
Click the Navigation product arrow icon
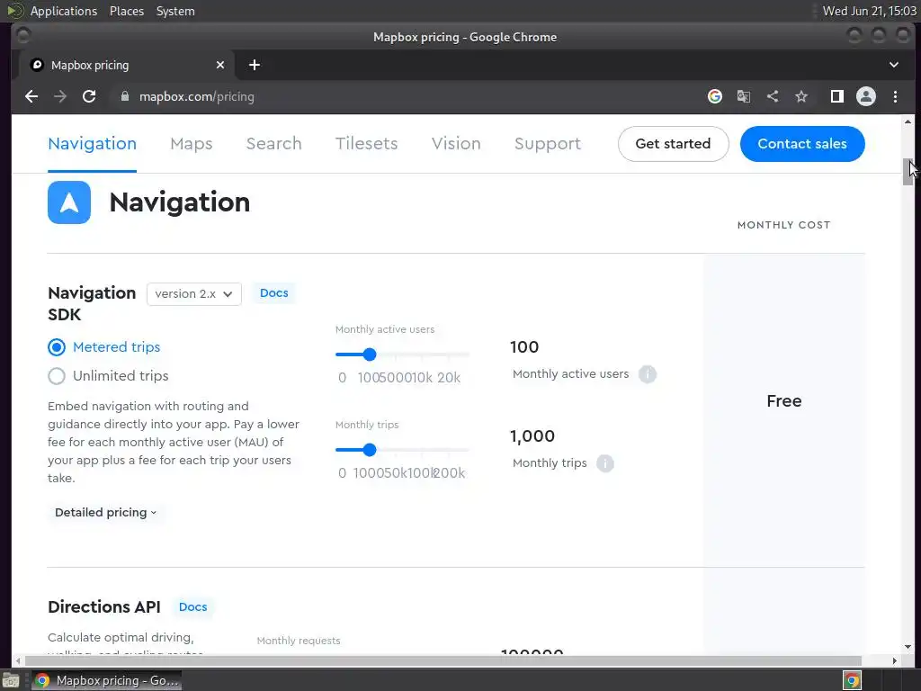point(69,202)
